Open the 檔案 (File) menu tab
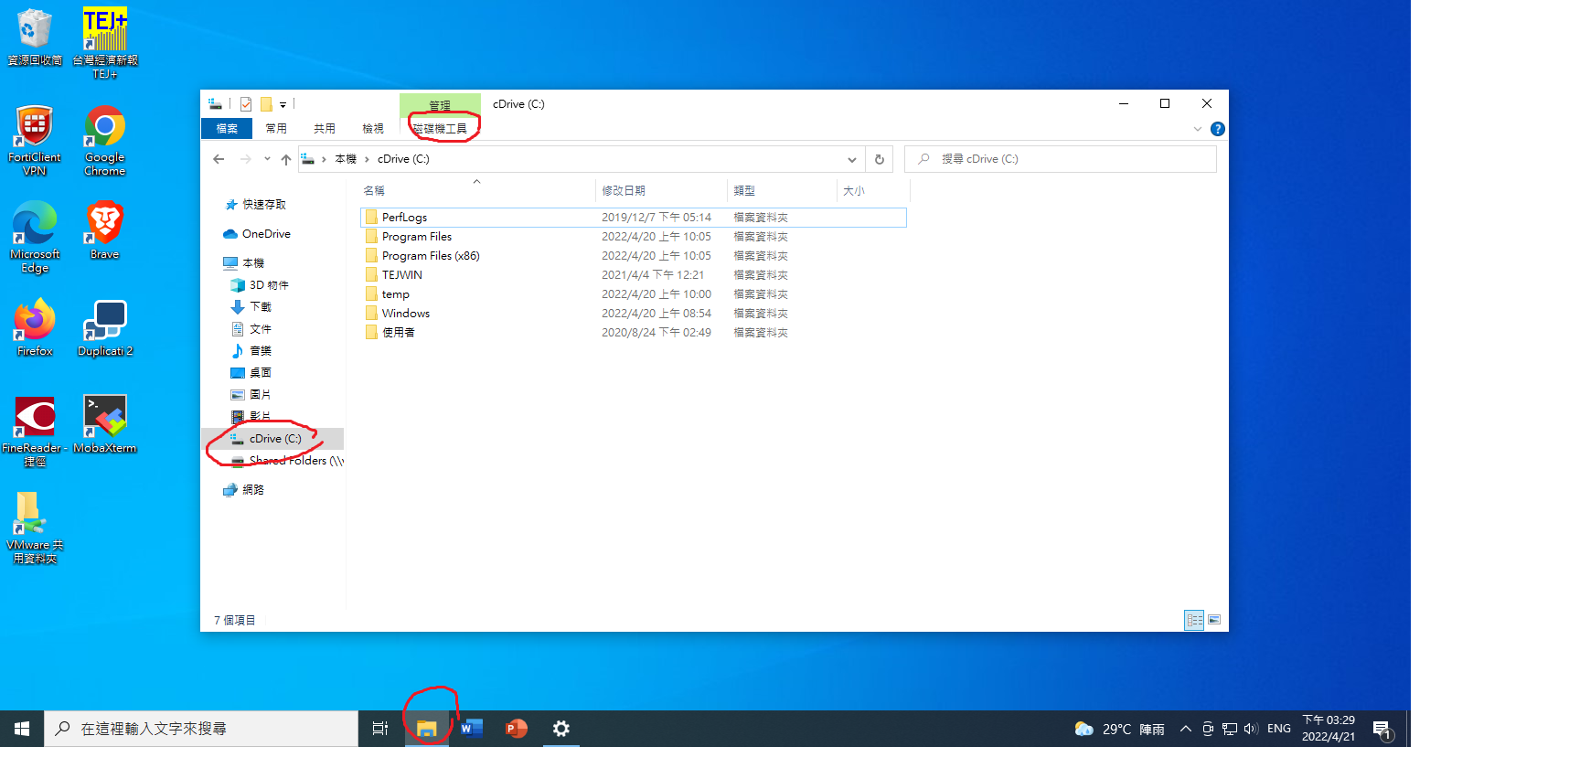 pyautogui.click(x=227, y=129)
